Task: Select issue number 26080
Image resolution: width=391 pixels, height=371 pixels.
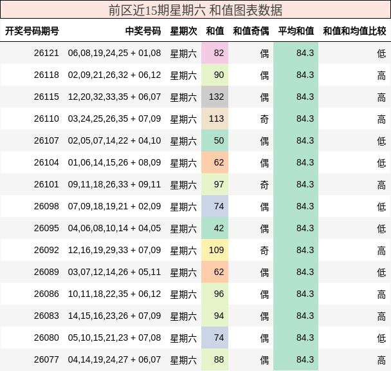Action: (x=46, y=338)
